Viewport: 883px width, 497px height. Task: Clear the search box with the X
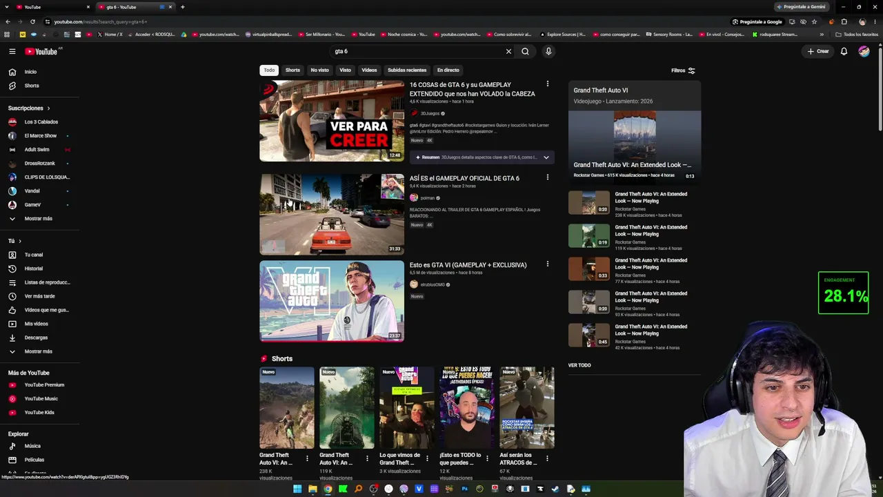[508, 51]
